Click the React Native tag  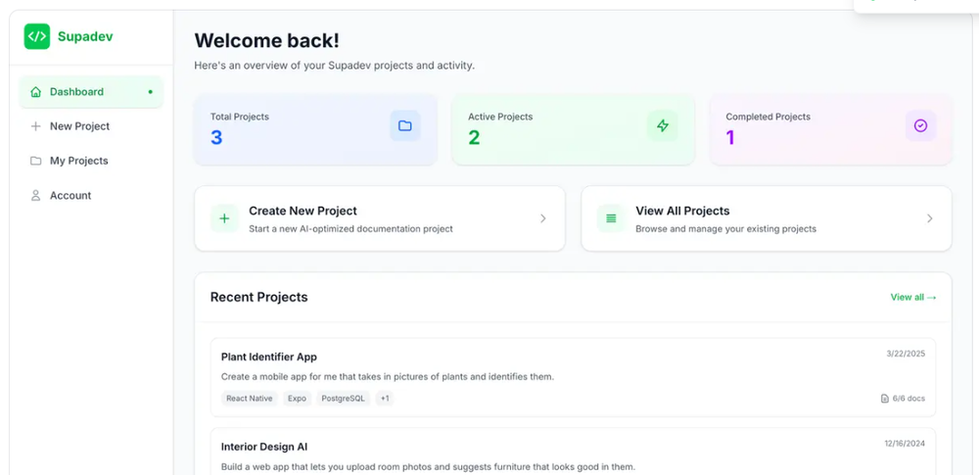click(250, 399)
